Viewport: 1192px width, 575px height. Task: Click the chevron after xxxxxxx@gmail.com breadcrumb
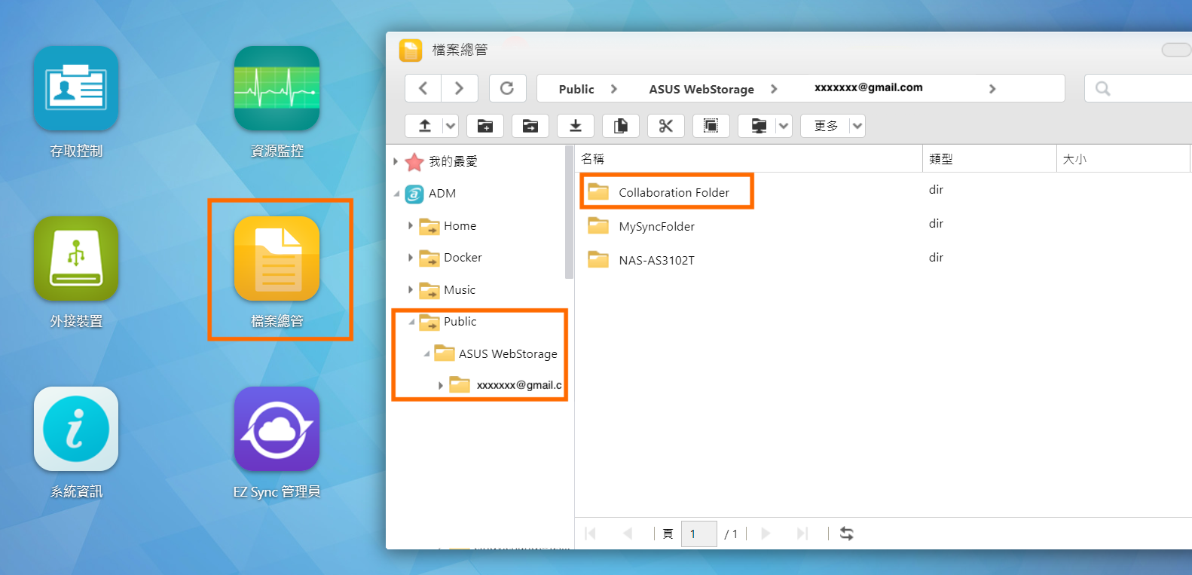(x=992, y=89)
